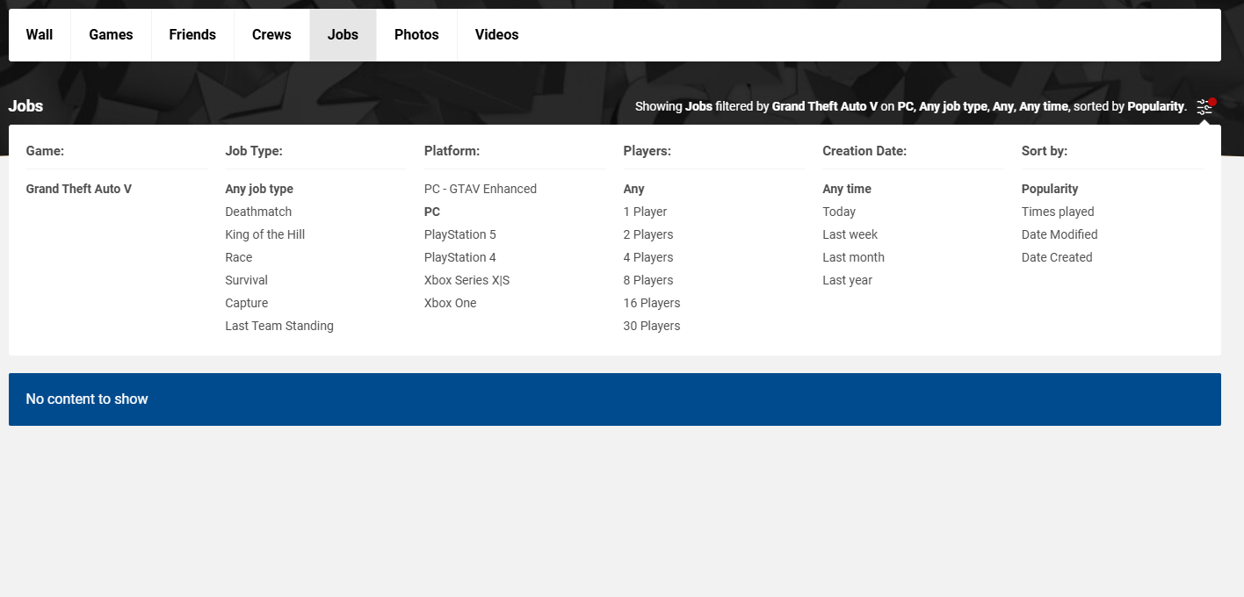Viewport: 1244px width, 597px height.
Task: Switch to the Games tab
Action: [x=111, y=35]
